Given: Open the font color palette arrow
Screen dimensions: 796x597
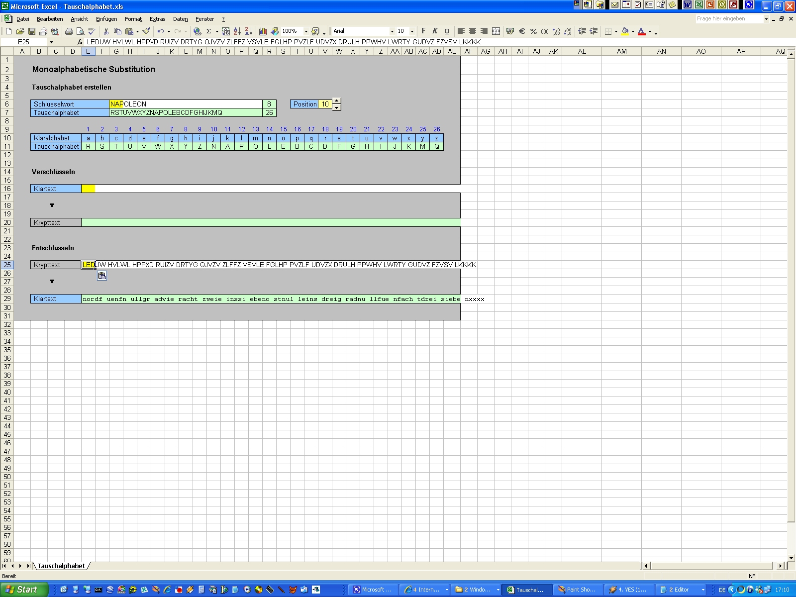Looking at the screenshot, I should click(650, 31).
